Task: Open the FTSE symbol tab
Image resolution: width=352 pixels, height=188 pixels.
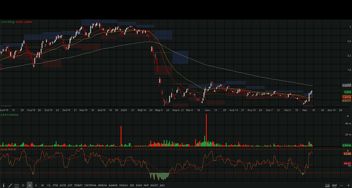Action: (56, 185)
